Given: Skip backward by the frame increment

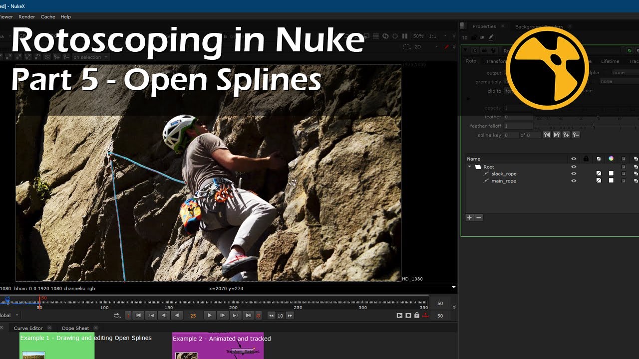Looking at the screenshot, I should (271, 316).
